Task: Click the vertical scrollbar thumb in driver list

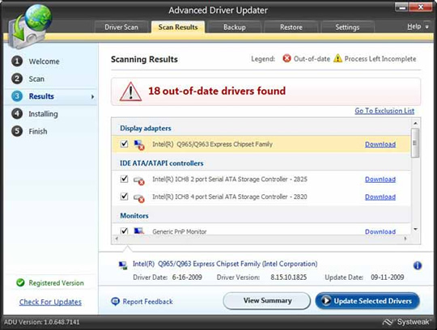Action: pyautogui.click(x=415, y=143)
